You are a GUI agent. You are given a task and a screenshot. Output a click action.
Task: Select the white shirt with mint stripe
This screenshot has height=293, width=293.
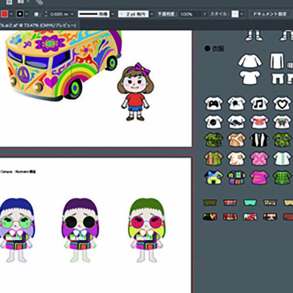point(282,158)
